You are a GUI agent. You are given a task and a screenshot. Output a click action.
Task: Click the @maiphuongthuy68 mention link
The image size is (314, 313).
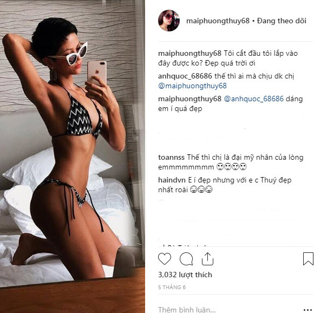point(192,86)
